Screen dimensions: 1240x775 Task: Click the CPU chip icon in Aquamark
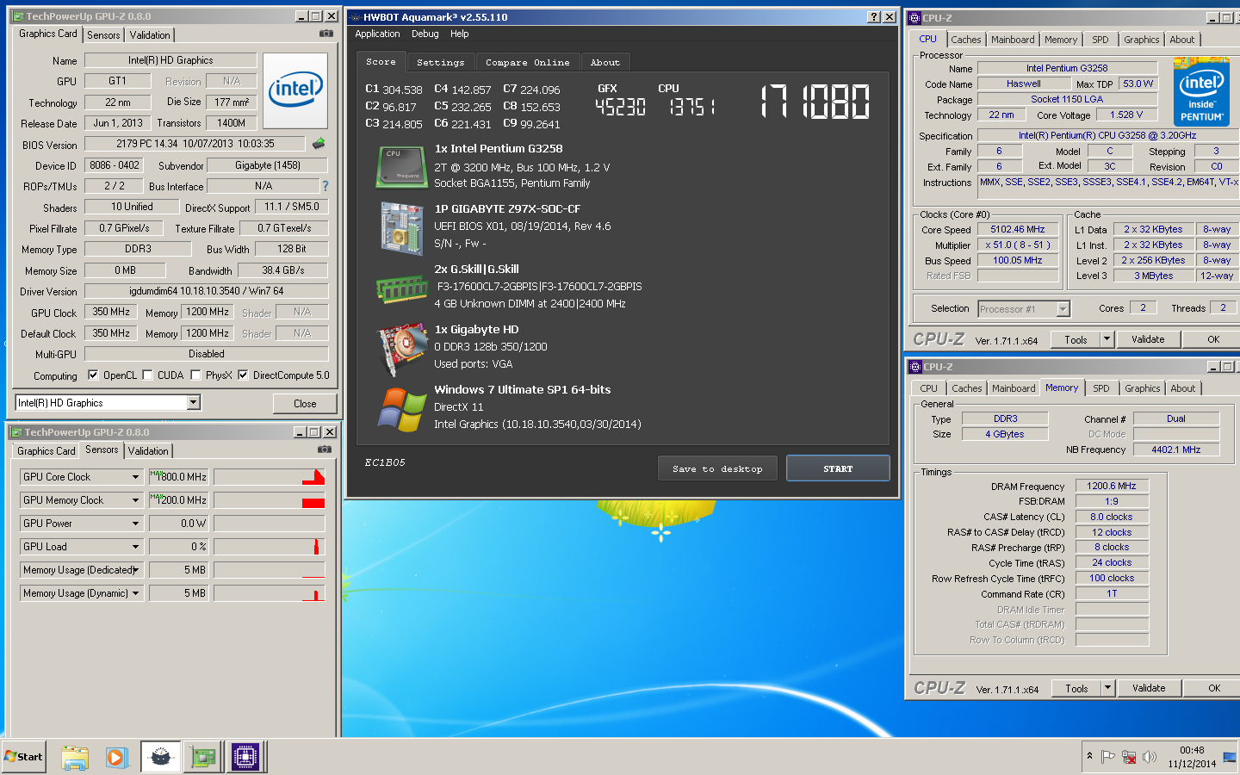[x=401, y=167]
